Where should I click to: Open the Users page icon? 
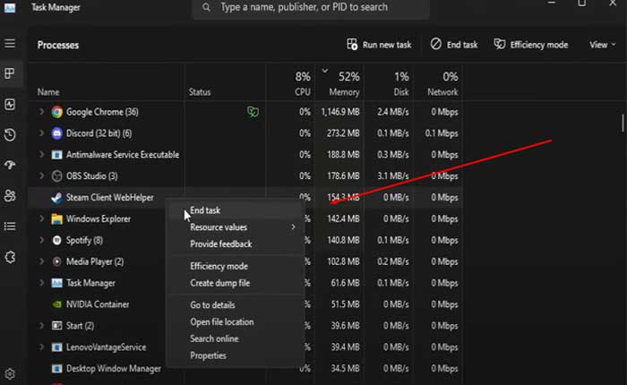(10, 195)
